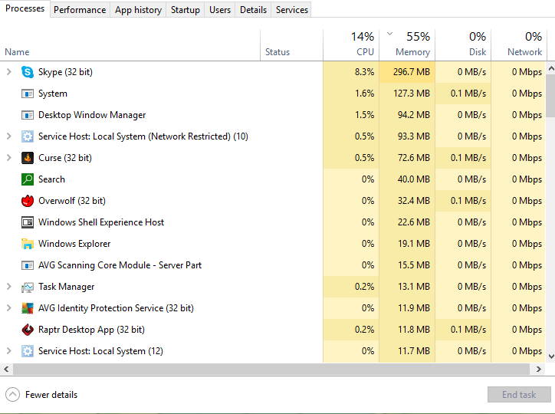The image size is (555, 414).
Task: Click Fewer details link text
Action: coord(51,395)
